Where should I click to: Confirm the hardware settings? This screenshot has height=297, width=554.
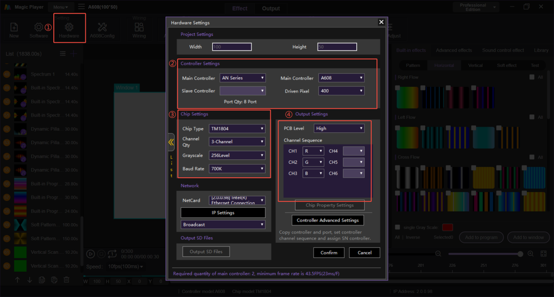pos(329,252)
